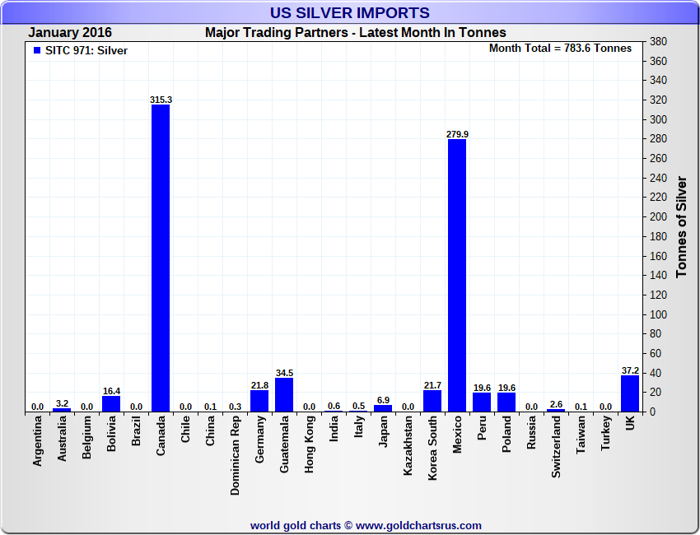
Task: Click the 'US SILVER IMPORTS' title
Action: coord(349,12)
